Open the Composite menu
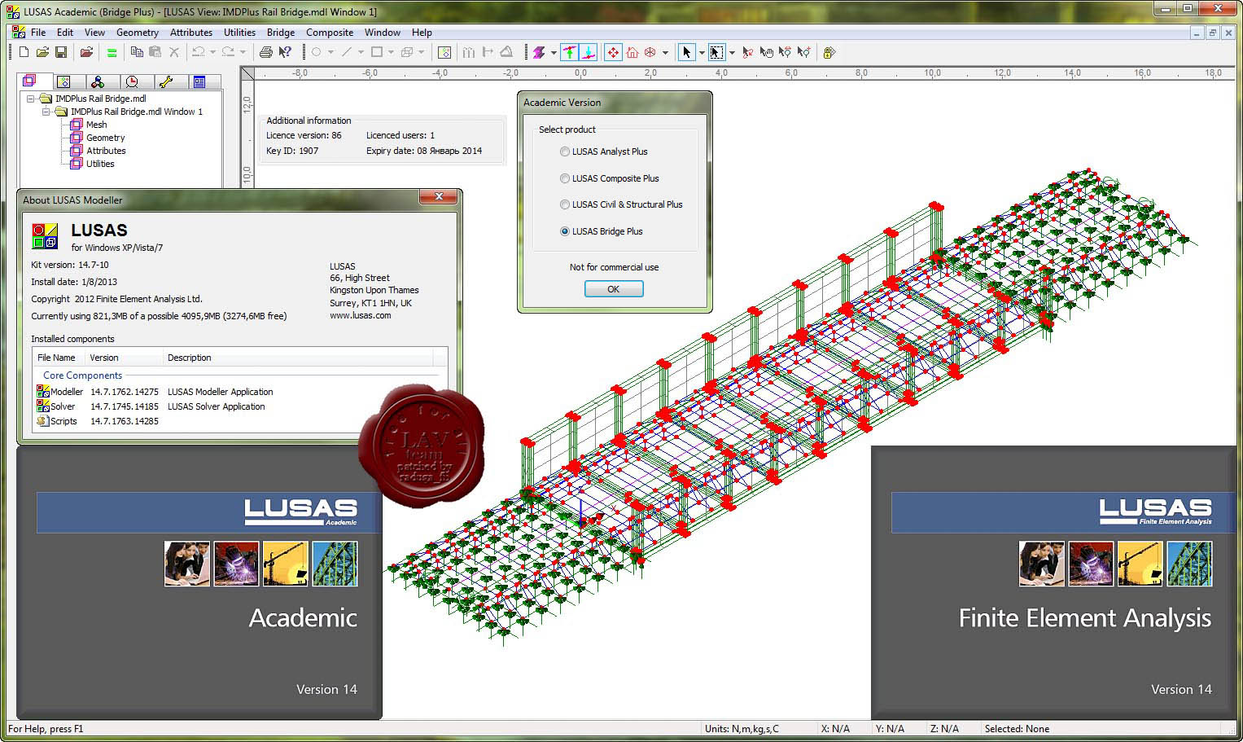Image resolution: width=1243 pixels, height=742 pixels. pos(330,33)
